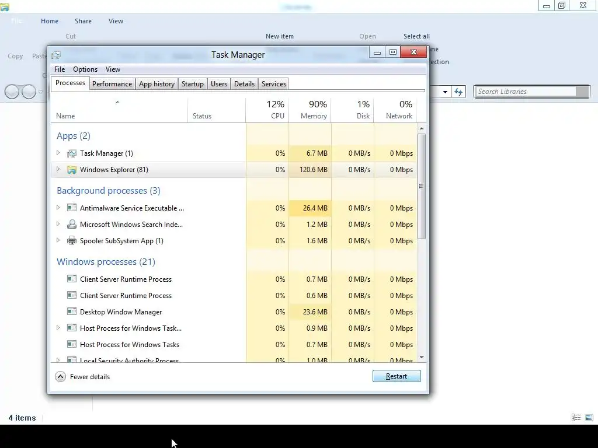Screen dimensions: 598x448
Task: Sort by the 90% Memory column header
Action: (310, 110)
